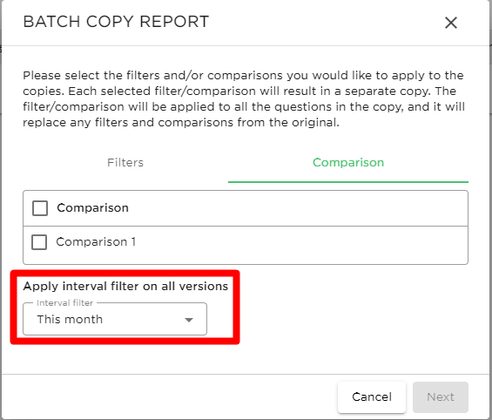This screenshot has width=492, height=420.
Task: Click empty area below Comparison 1 row
Action: (246, 260)
